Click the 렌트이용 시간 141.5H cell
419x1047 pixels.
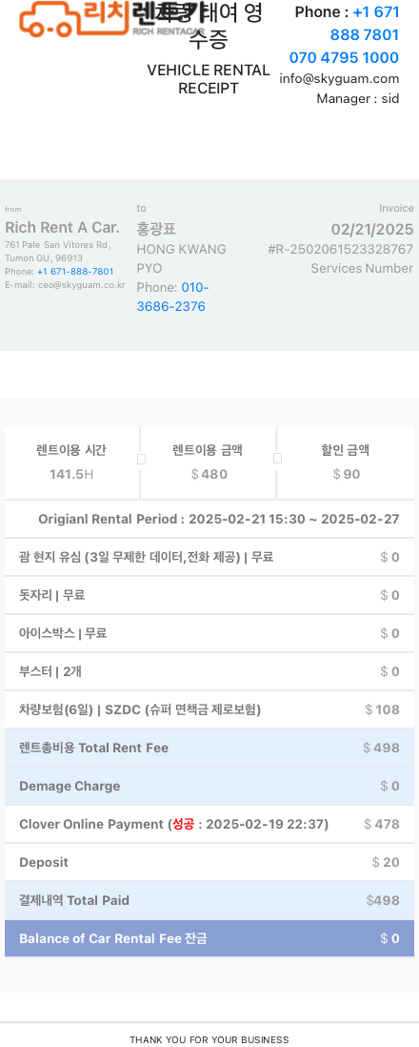(x=71, y=462)
